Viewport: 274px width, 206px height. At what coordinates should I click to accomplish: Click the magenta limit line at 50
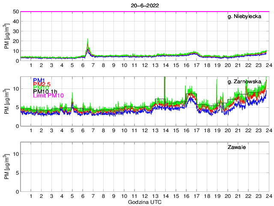pyautogui.click(x=143, y=12)
